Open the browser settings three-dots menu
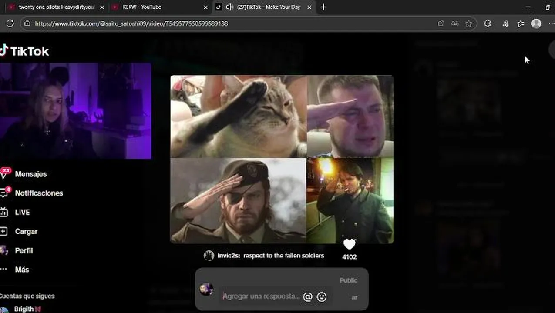555x313 pixels. coord(552,23)
